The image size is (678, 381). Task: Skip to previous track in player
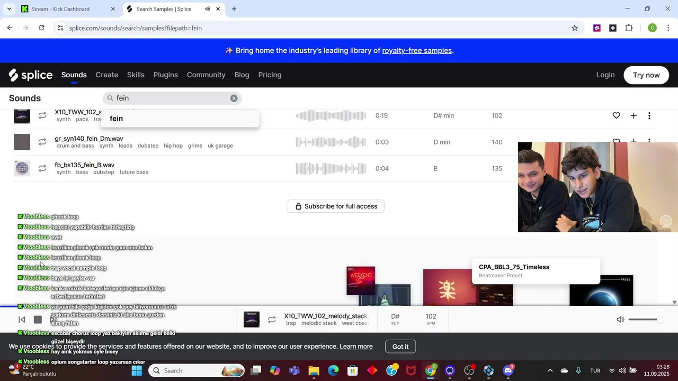pos(22,320)
